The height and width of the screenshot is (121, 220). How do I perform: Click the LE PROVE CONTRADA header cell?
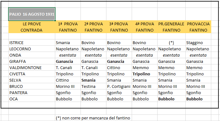32,27
